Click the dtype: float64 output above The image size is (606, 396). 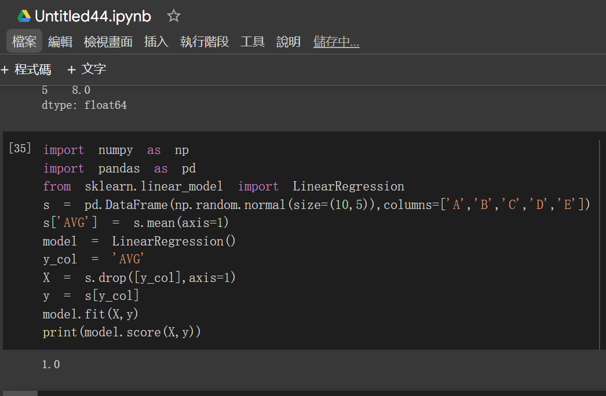(x=84, y=105)
